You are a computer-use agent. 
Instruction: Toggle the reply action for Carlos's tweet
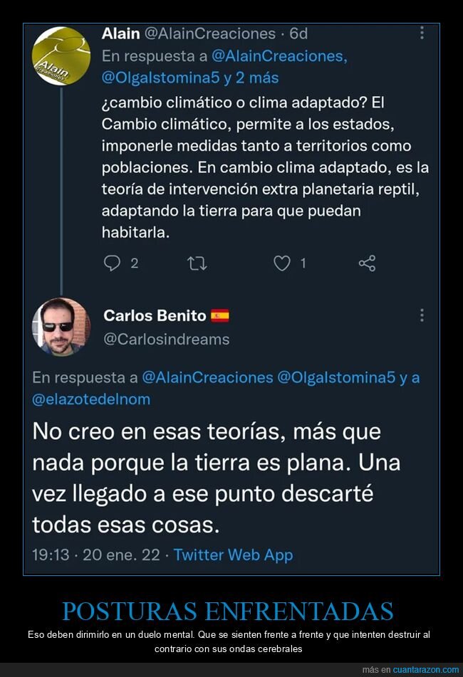pyautogui.click(x=114, y=263)
